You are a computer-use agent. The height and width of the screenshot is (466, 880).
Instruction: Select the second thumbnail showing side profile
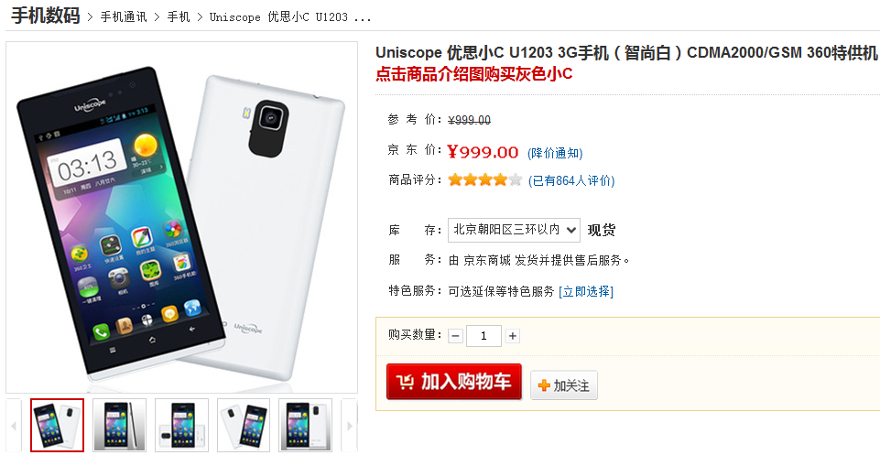120,425
